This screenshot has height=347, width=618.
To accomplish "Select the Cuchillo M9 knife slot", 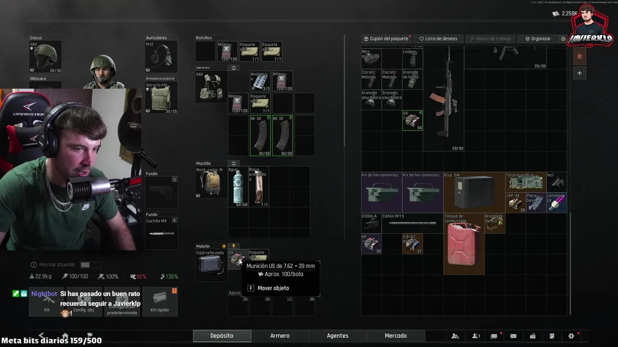I will tap(161, 233).
